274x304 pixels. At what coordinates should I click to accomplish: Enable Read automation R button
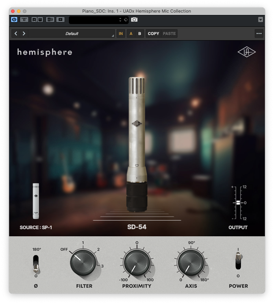[34, 20]
